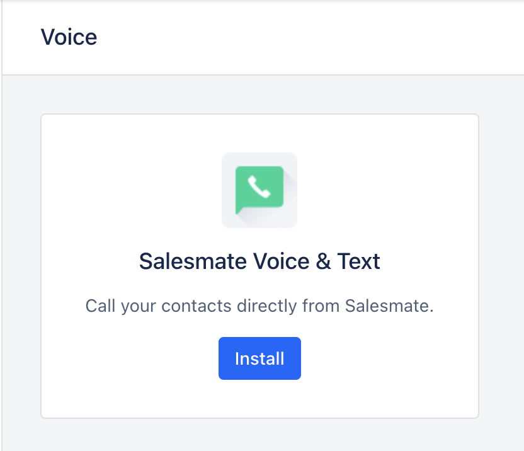Click the gray background below the card

point(259,435)
